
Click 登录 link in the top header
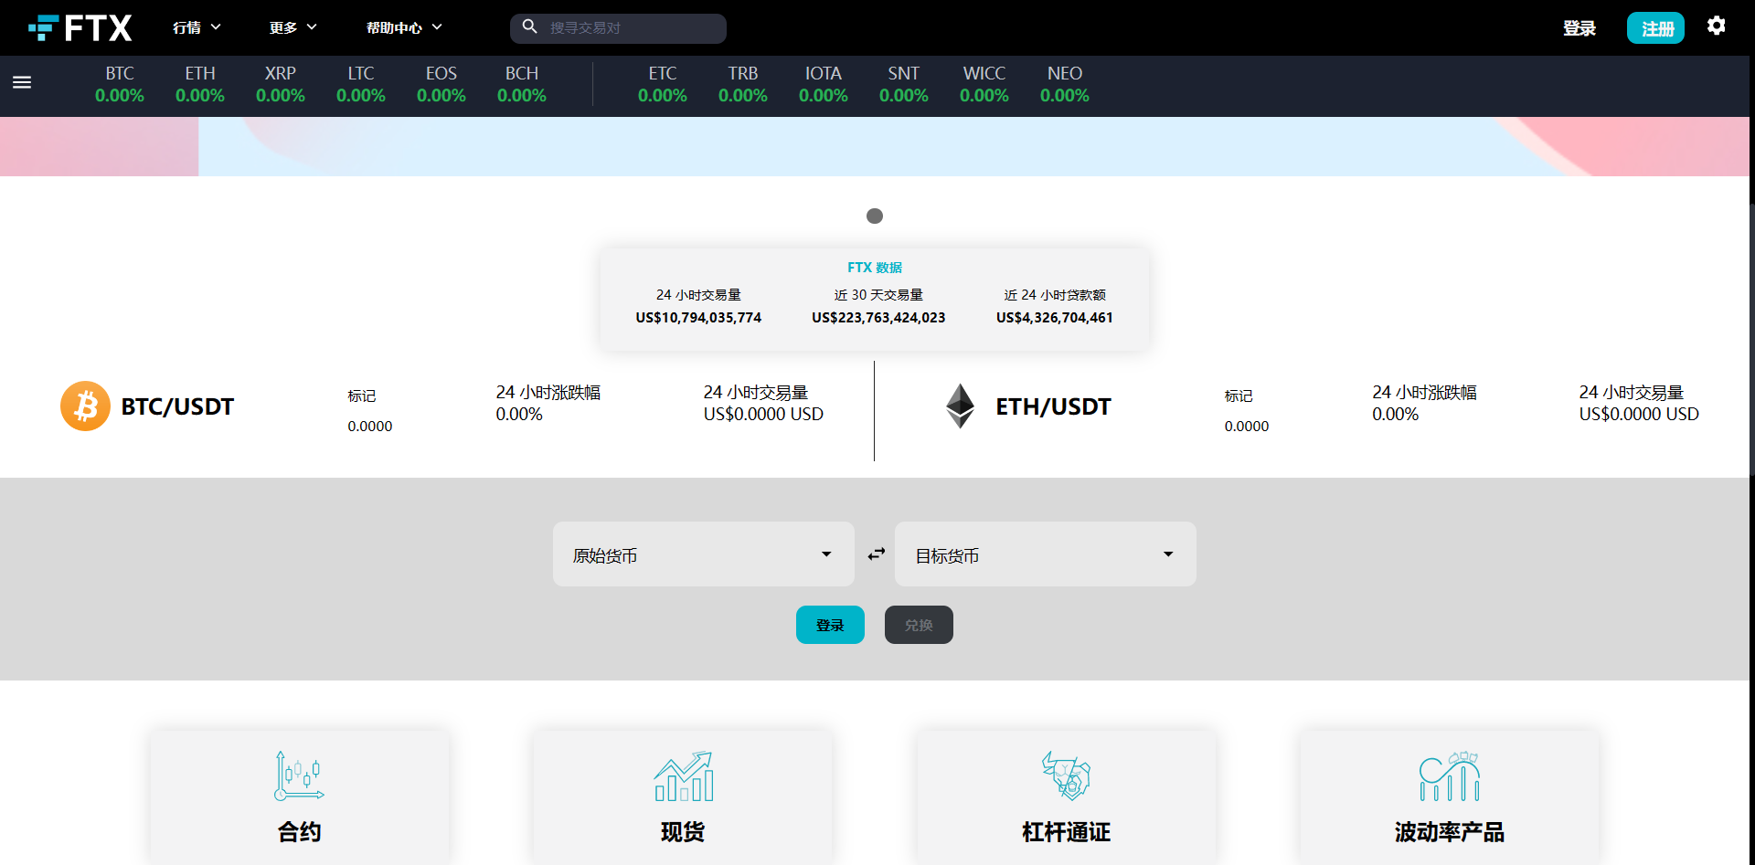tap(1579, 28)
